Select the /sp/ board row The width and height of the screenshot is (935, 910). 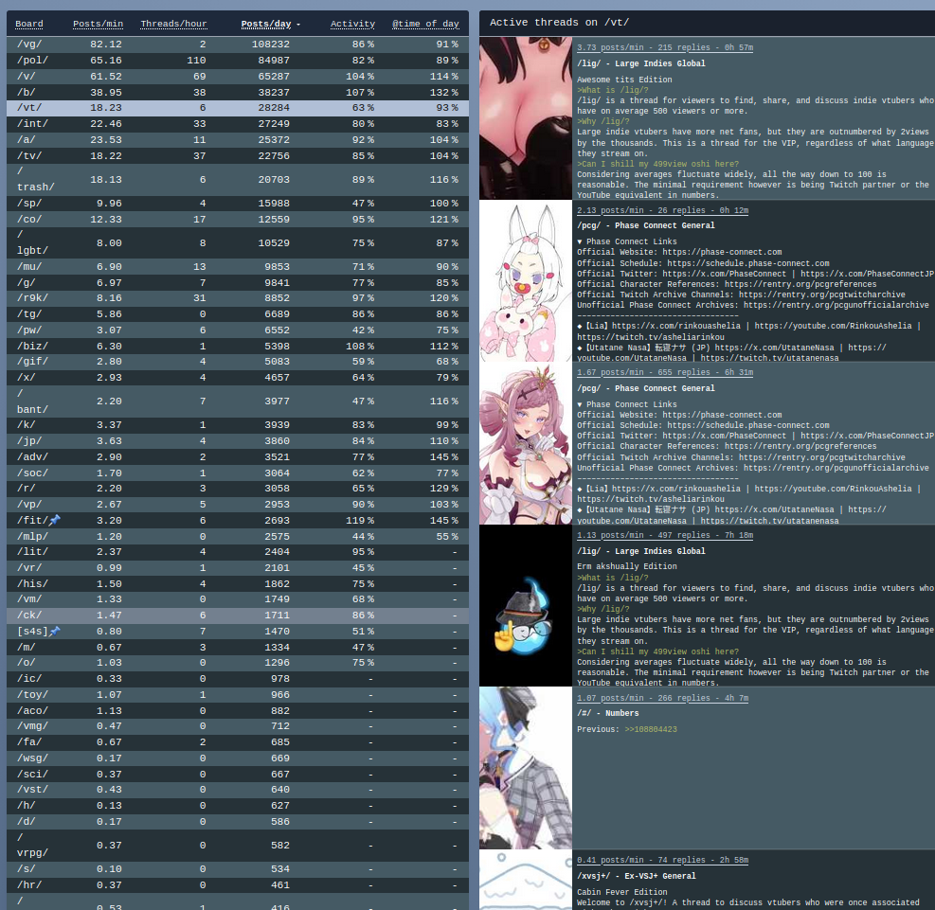tap(238, 204)
